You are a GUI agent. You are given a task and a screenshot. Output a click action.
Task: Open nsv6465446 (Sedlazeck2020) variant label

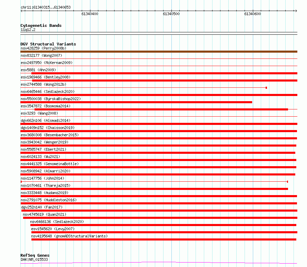tap(48, 92)
